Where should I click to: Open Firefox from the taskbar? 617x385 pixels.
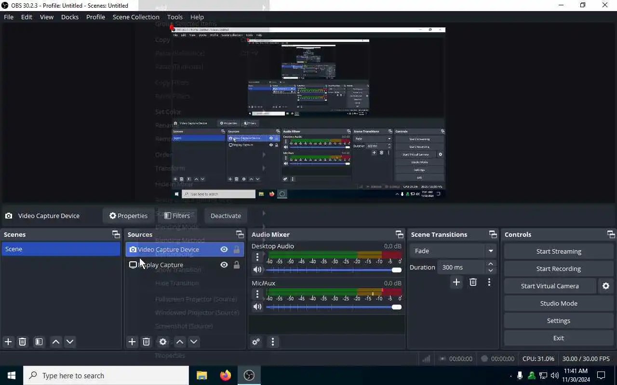[226, 375]
